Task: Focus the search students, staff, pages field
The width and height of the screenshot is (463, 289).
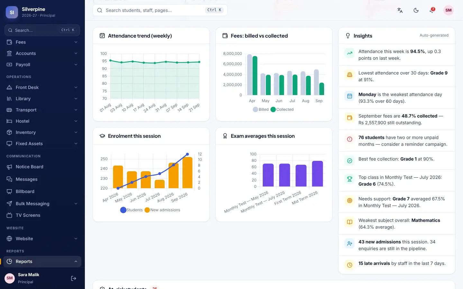Action: [160, 10]
